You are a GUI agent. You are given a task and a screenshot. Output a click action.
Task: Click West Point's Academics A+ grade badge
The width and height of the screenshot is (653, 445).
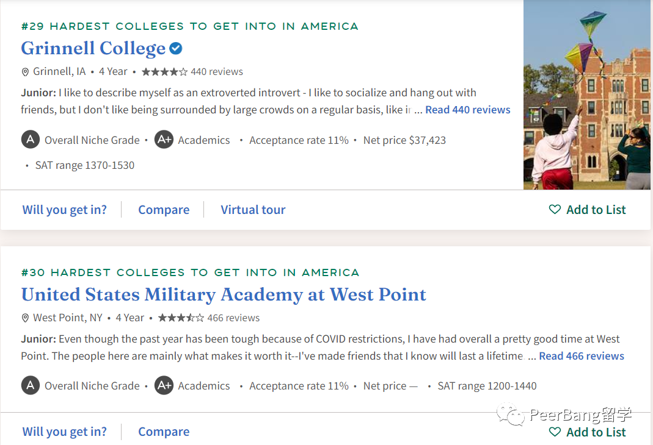pos(164,386)
